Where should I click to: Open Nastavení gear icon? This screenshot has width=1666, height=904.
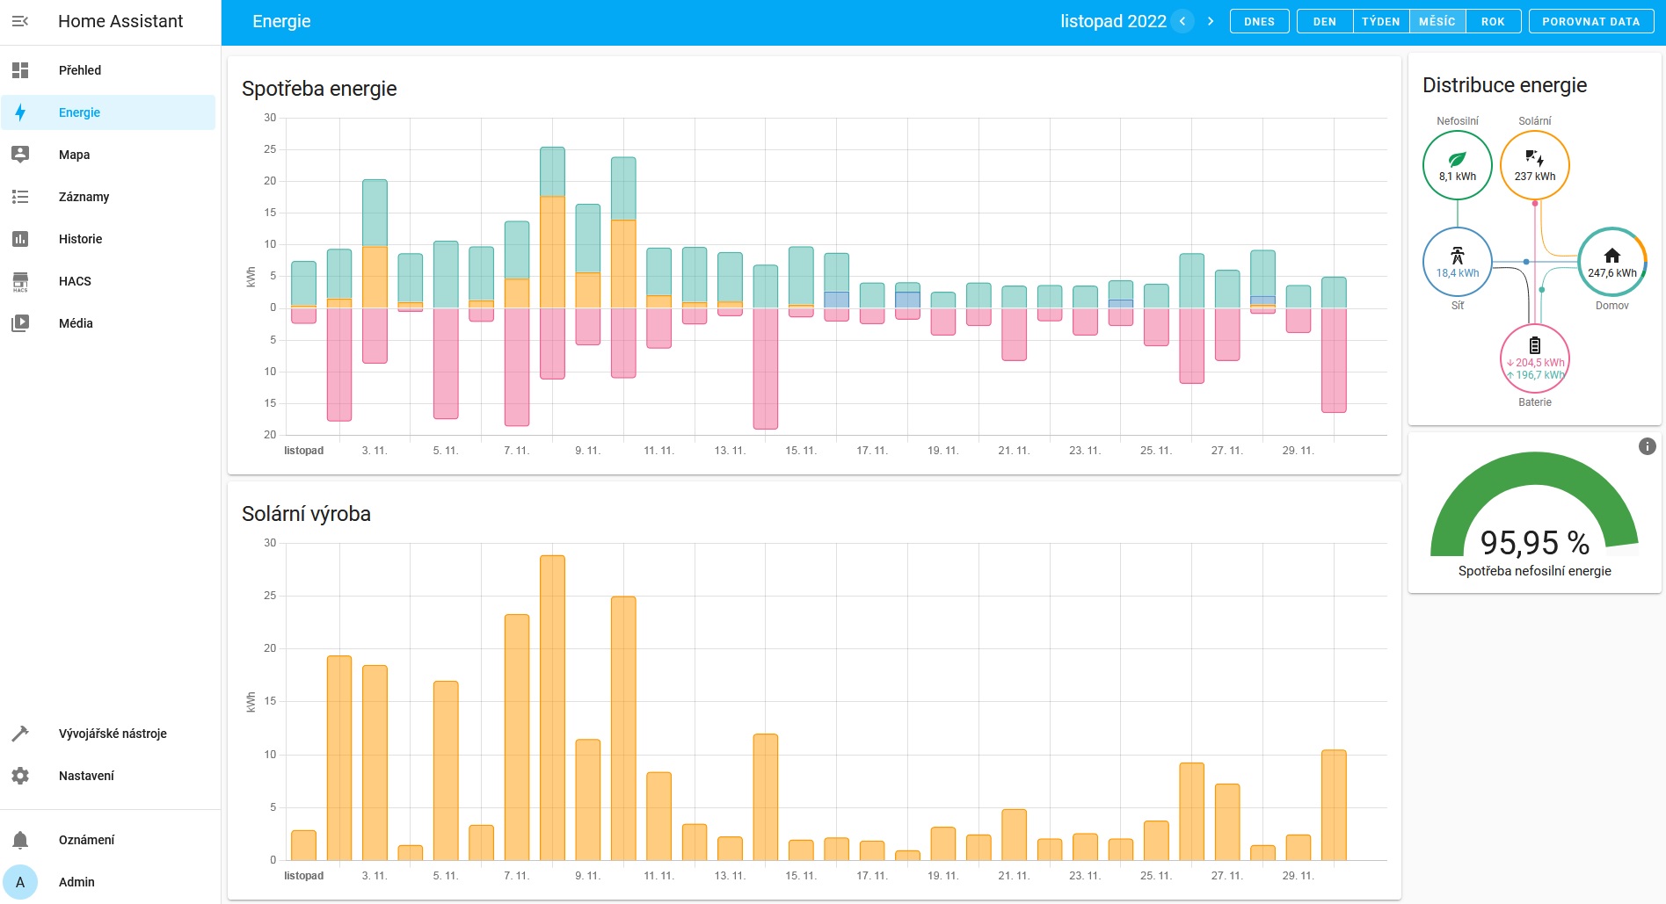(20, 776)
